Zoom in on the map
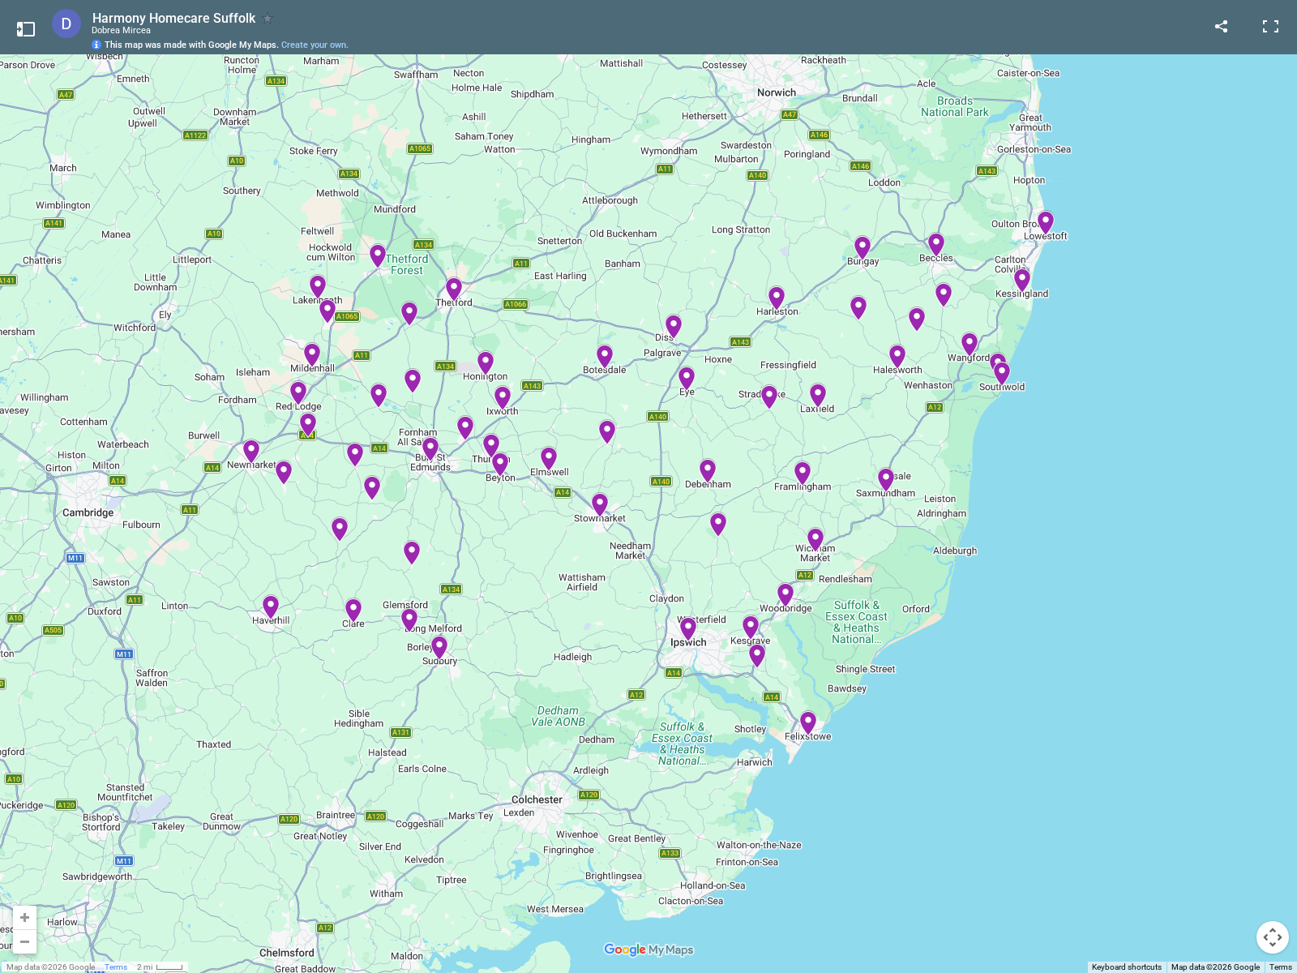 coord(24,917)
